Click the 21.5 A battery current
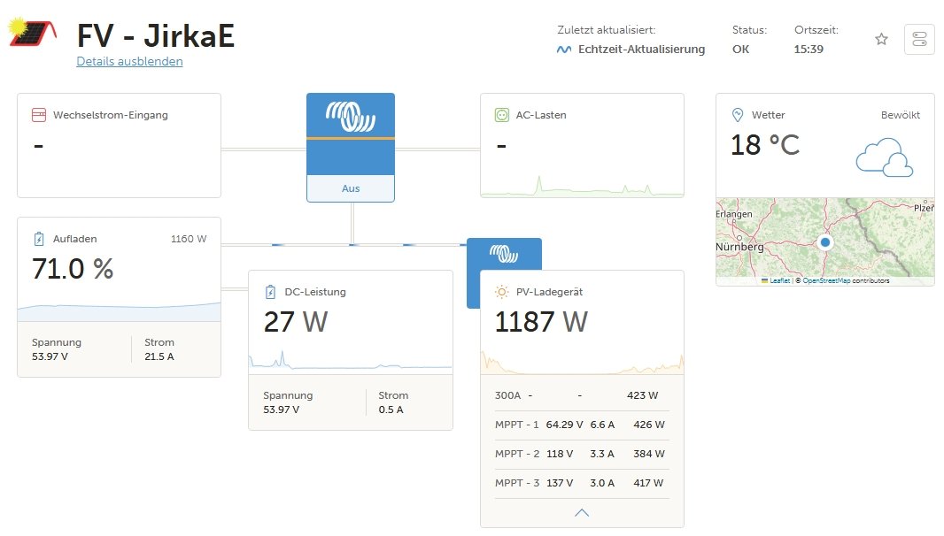 pyautogui.click(x=159, y=356)
